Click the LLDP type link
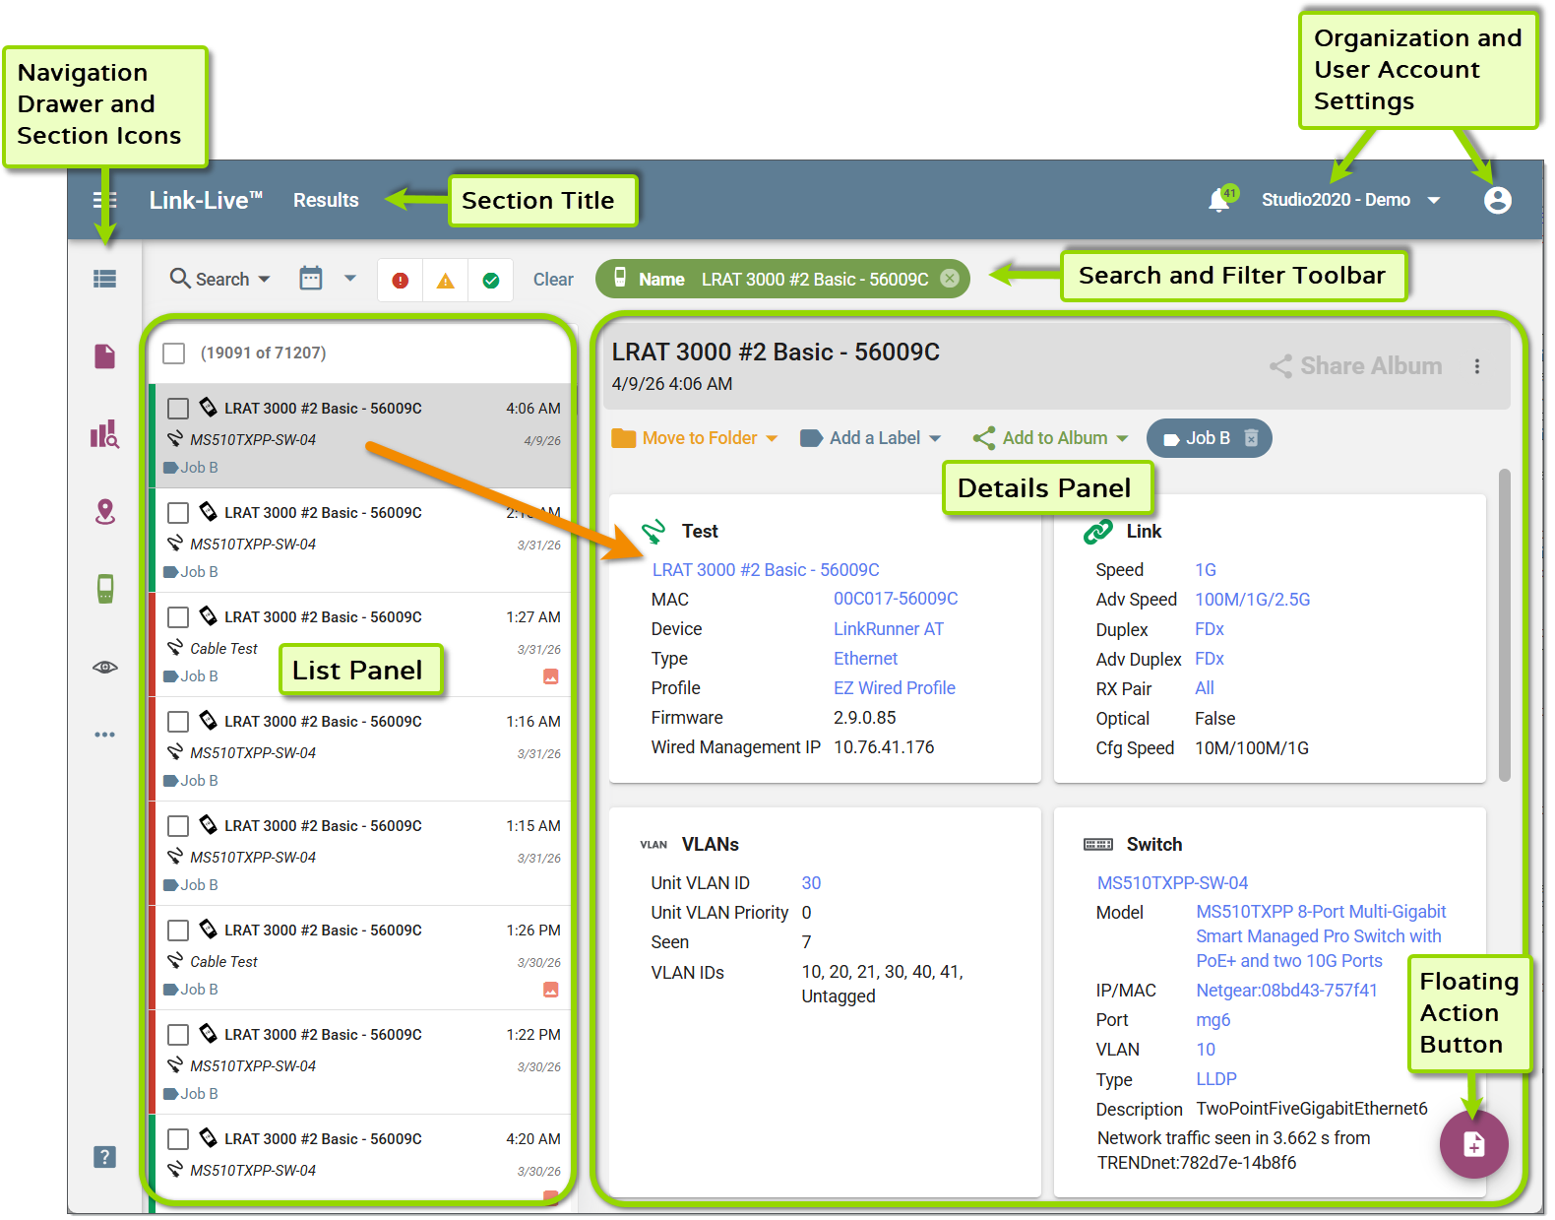 coord(1216,1079)
